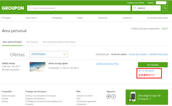Image resolution: width=172 pixels, height=106 pixels.
Task: Open Empleo footer link
Action: point(5,99)
